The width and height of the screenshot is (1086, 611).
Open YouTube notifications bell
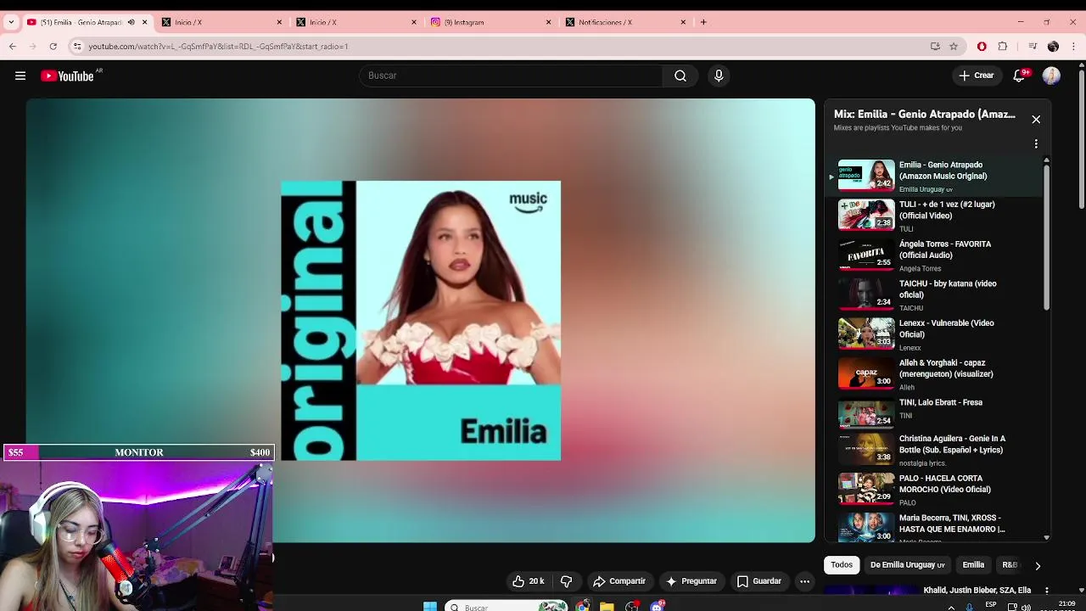pyautogui.click(x=1020, y=76)
